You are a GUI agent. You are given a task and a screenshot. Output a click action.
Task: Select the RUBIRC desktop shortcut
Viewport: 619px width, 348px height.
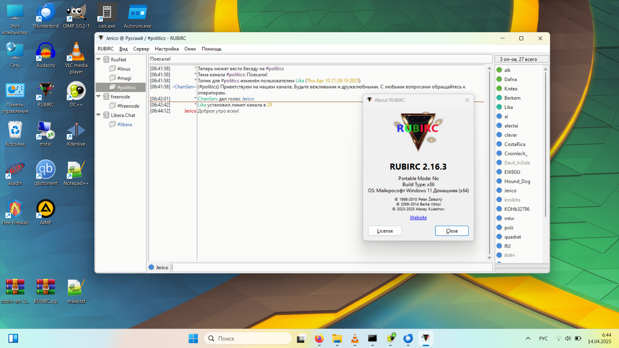coord(45,95)
